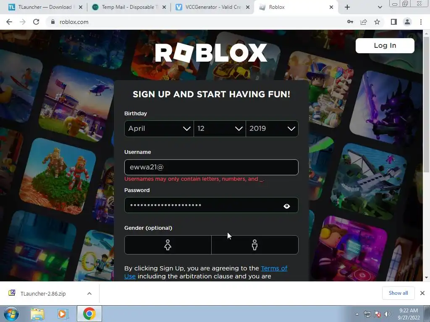430x322 pixels.
Task: Go back using the browser back arrow
Action: click(x=9, y=22)
